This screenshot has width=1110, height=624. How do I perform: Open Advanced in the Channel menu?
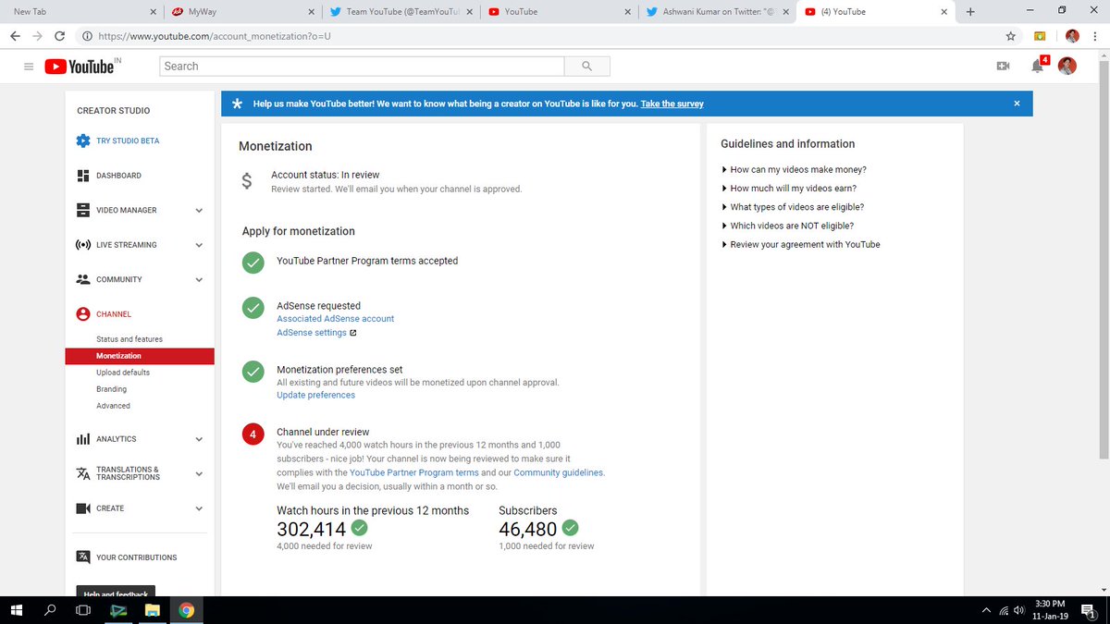(x=113, y=406)
